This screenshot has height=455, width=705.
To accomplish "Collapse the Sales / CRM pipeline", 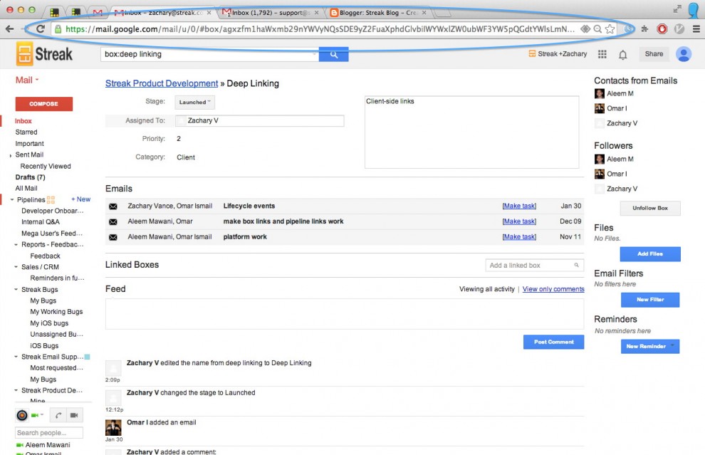I will click(16, 267).
